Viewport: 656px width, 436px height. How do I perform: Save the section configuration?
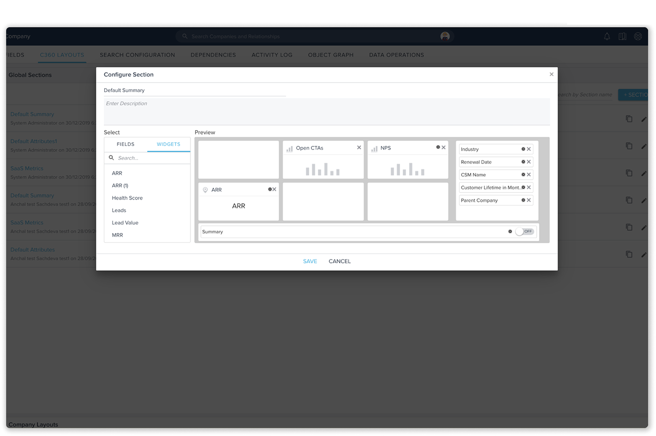pos(310,261)
